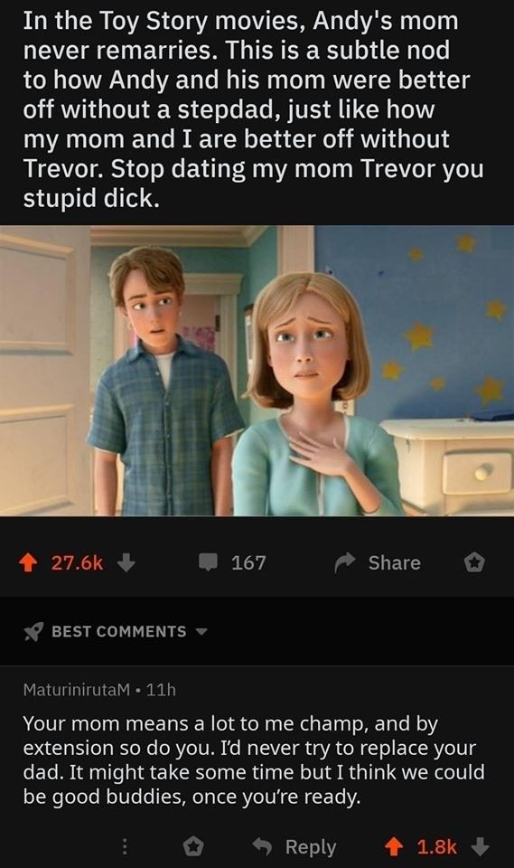Click Reply under the comment
This screenshot has width=514, height=868.
pos(311,846)
